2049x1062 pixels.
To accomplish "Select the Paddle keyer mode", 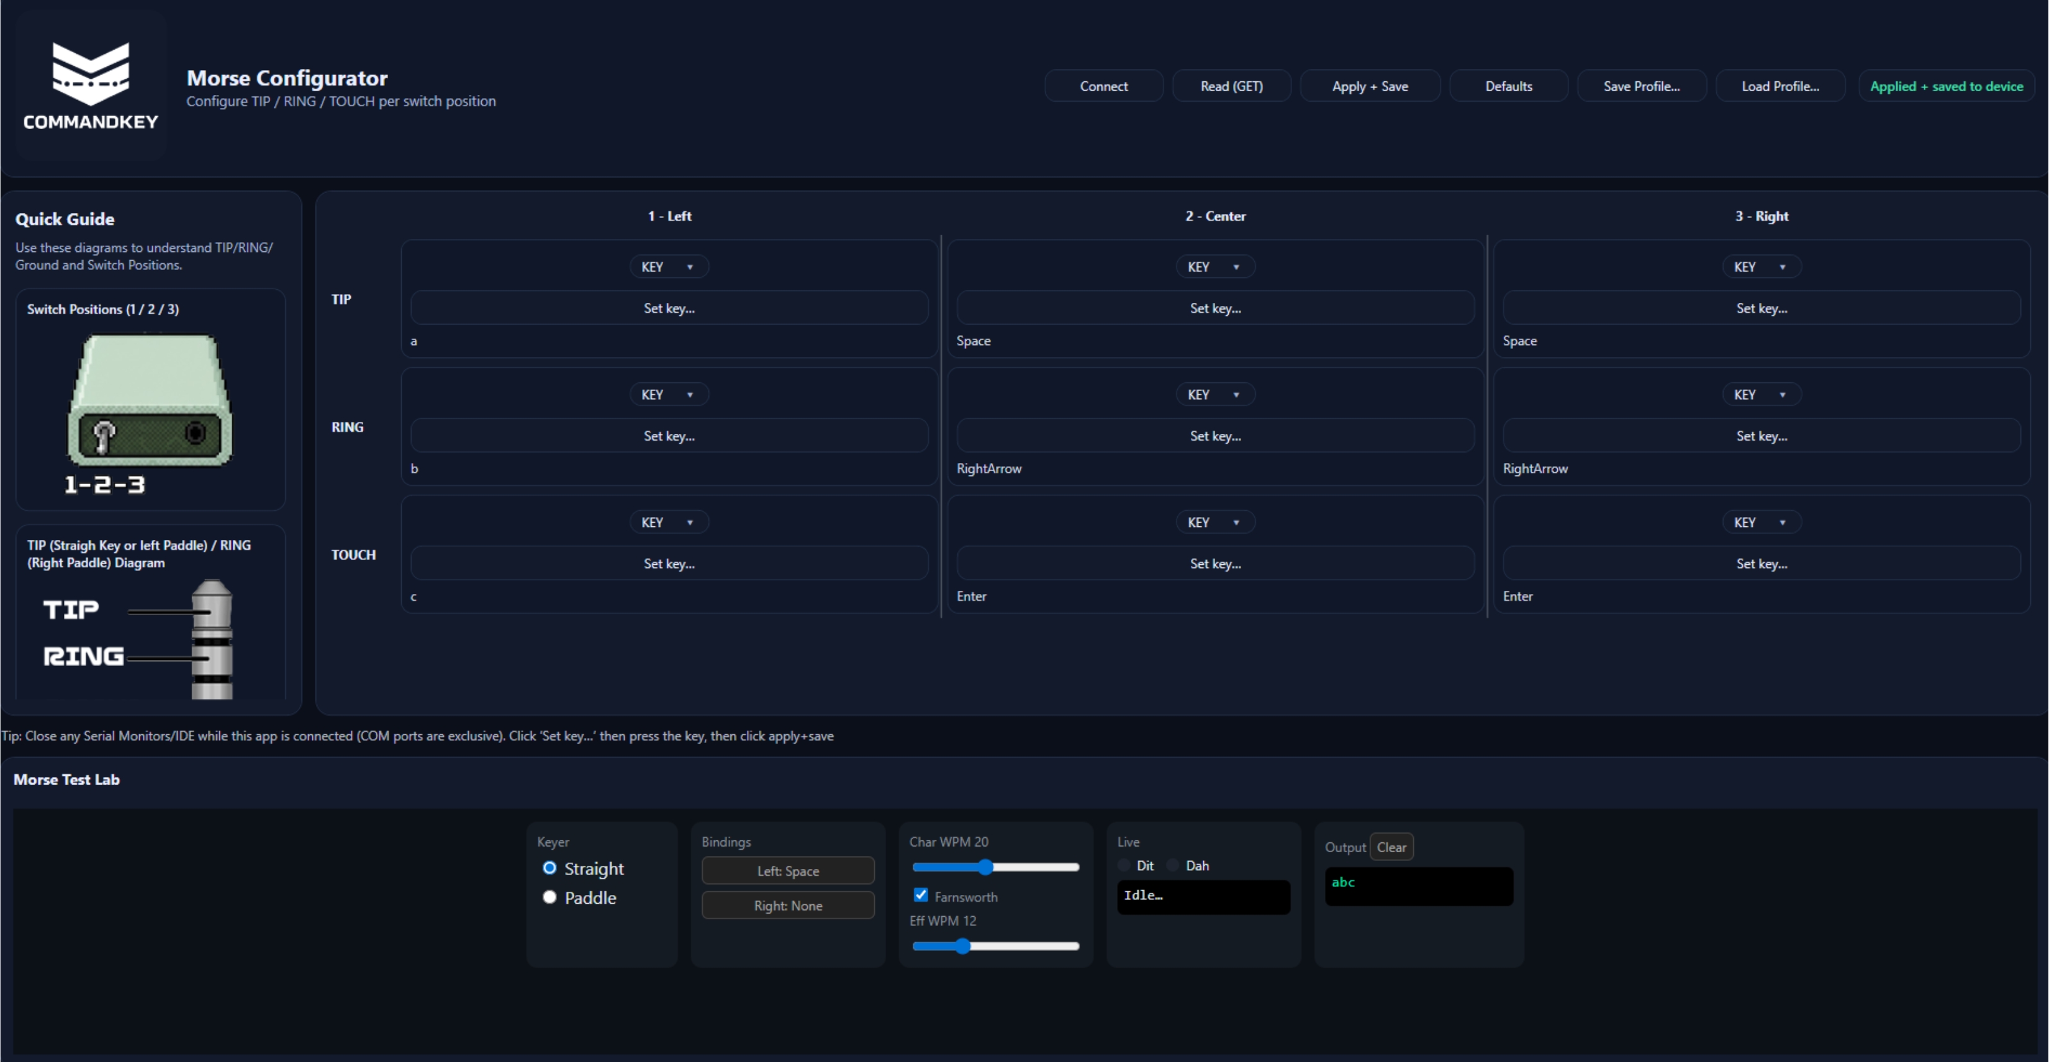I will 549,897.
